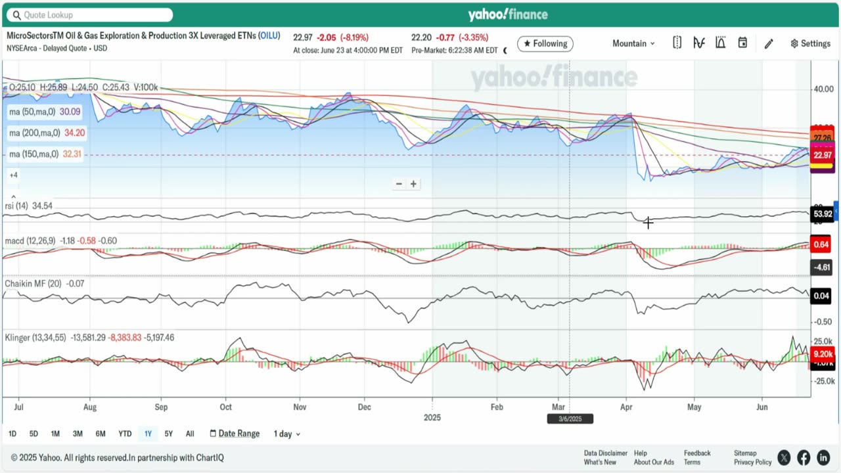Select the 1M range tab
This screenshot has height=473, width=841.
(x=55, y=434)
